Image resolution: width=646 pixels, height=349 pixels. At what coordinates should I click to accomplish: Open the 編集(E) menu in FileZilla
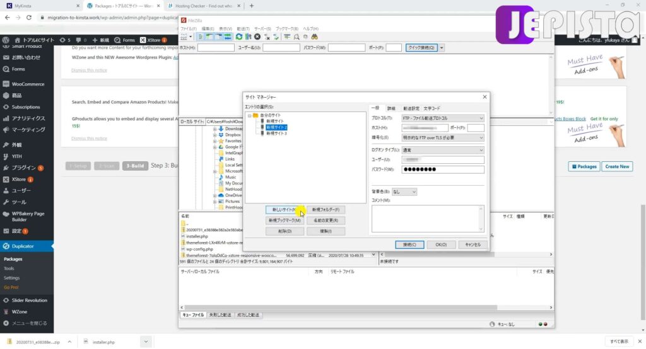[208, 29]
